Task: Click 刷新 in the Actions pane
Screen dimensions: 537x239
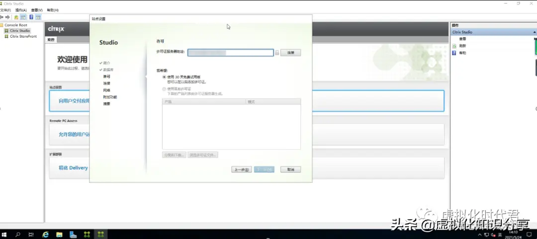Action: point(463,46)
